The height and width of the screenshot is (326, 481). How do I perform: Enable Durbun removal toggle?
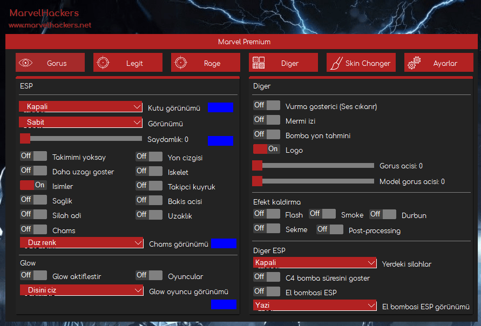[383, 214]
